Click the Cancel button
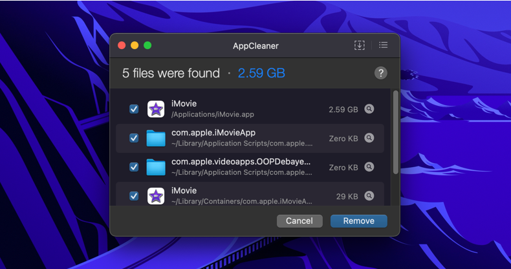The height and width of the screenshot is (269, 511). [x=299, y=221]
